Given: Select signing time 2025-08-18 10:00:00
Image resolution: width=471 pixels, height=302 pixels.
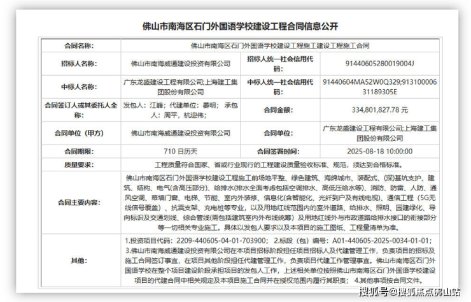Looking at the screenshot, I should [380, 152].
